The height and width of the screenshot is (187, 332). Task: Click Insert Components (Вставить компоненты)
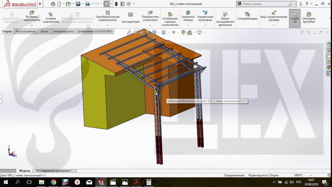tap(32, 17)
